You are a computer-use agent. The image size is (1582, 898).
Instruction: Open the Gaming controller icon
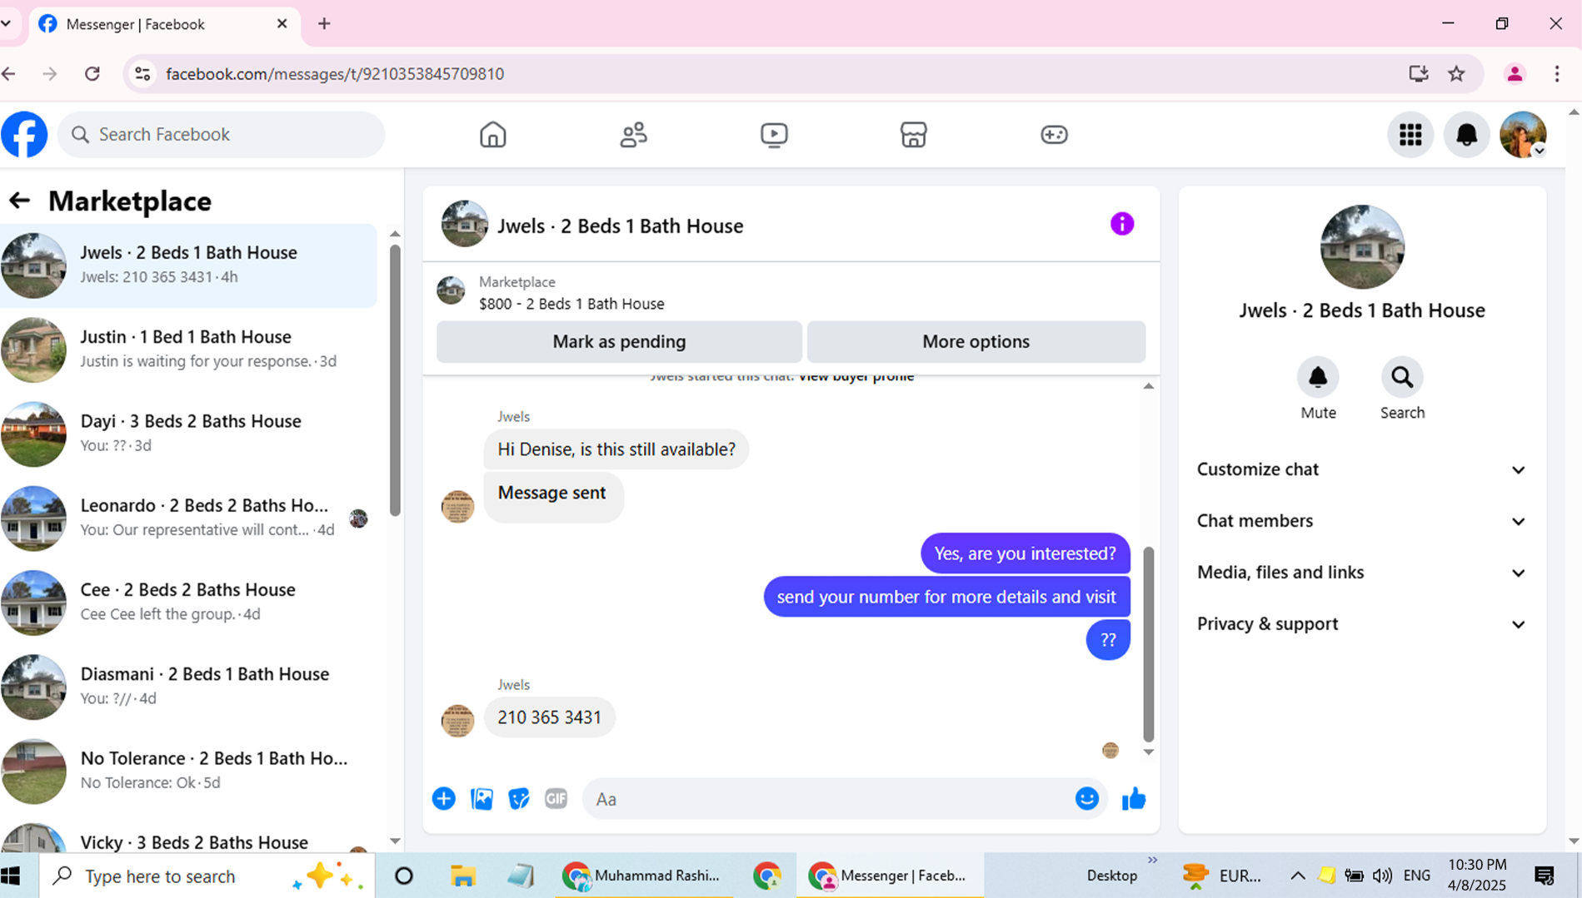(1054, 134)
